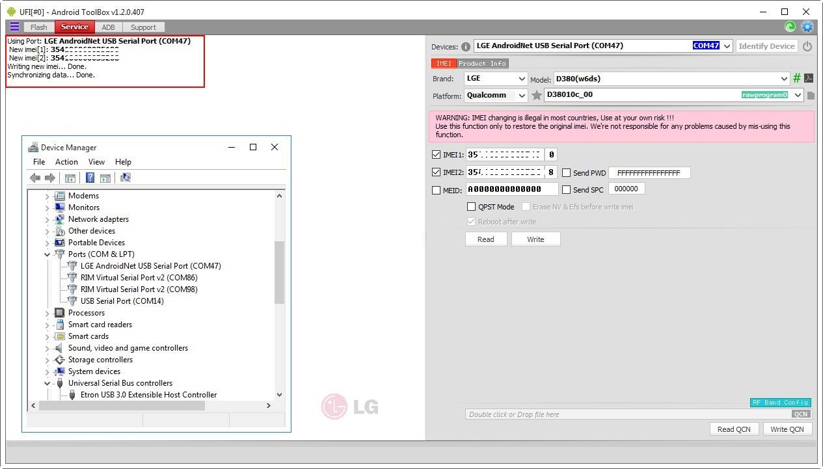Click the Write IMEI button
This screenshot has height=469, width=823.
pyautogui.click(x=535, y=239)
